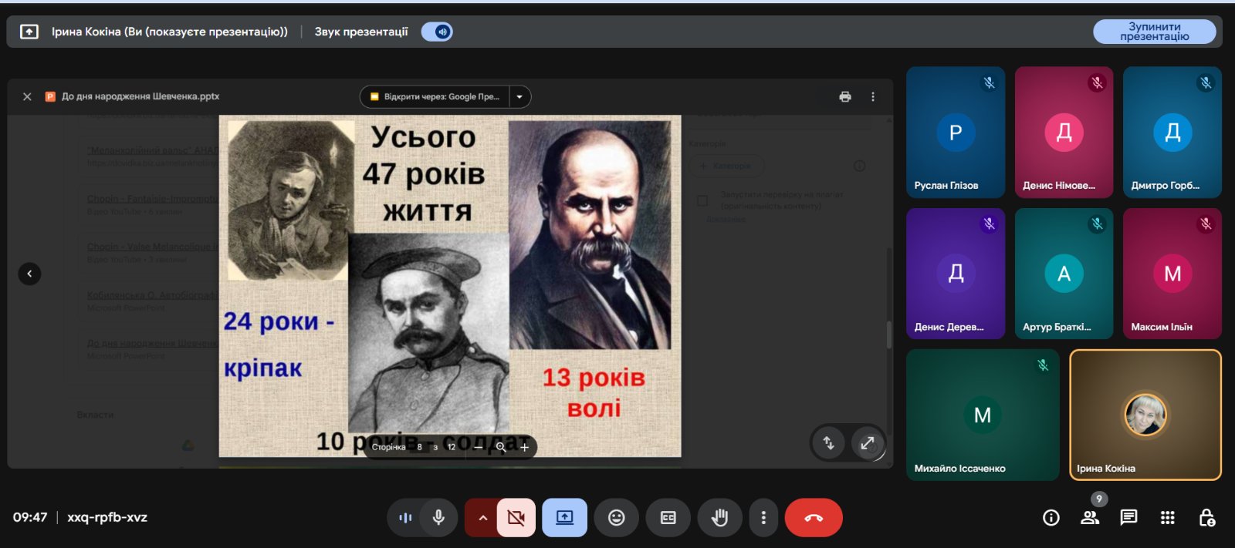This screenshot has height=548, width=1235.
Task: Click the raise hand icon
Action: 719,518
